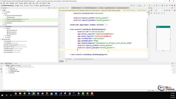The image size is (176, 99).
Task: Select the Build Output tab
Action: click(8, 64)
